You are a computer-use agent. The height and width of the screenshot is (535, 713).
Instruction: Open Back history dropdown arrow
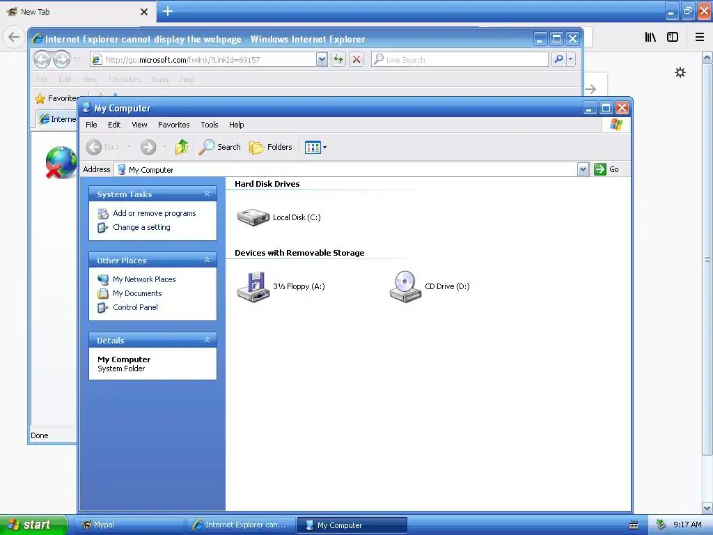129,147
